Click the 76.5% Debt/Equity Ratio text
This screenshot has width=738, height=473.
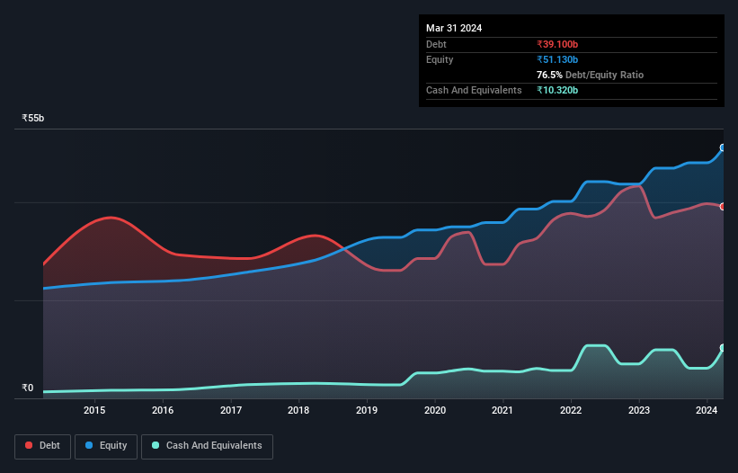(x=590, y=75)
